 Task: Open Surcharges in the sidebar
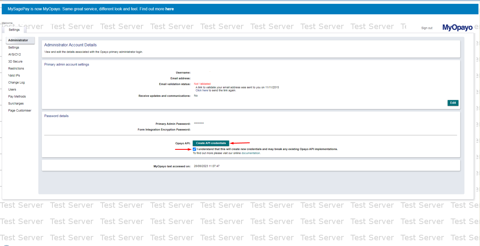pos(16,104)
